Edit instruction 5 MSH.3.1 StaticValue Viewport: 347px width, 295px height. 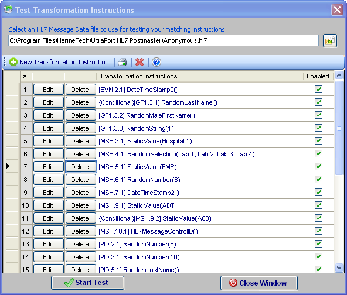tap(48, 141)
